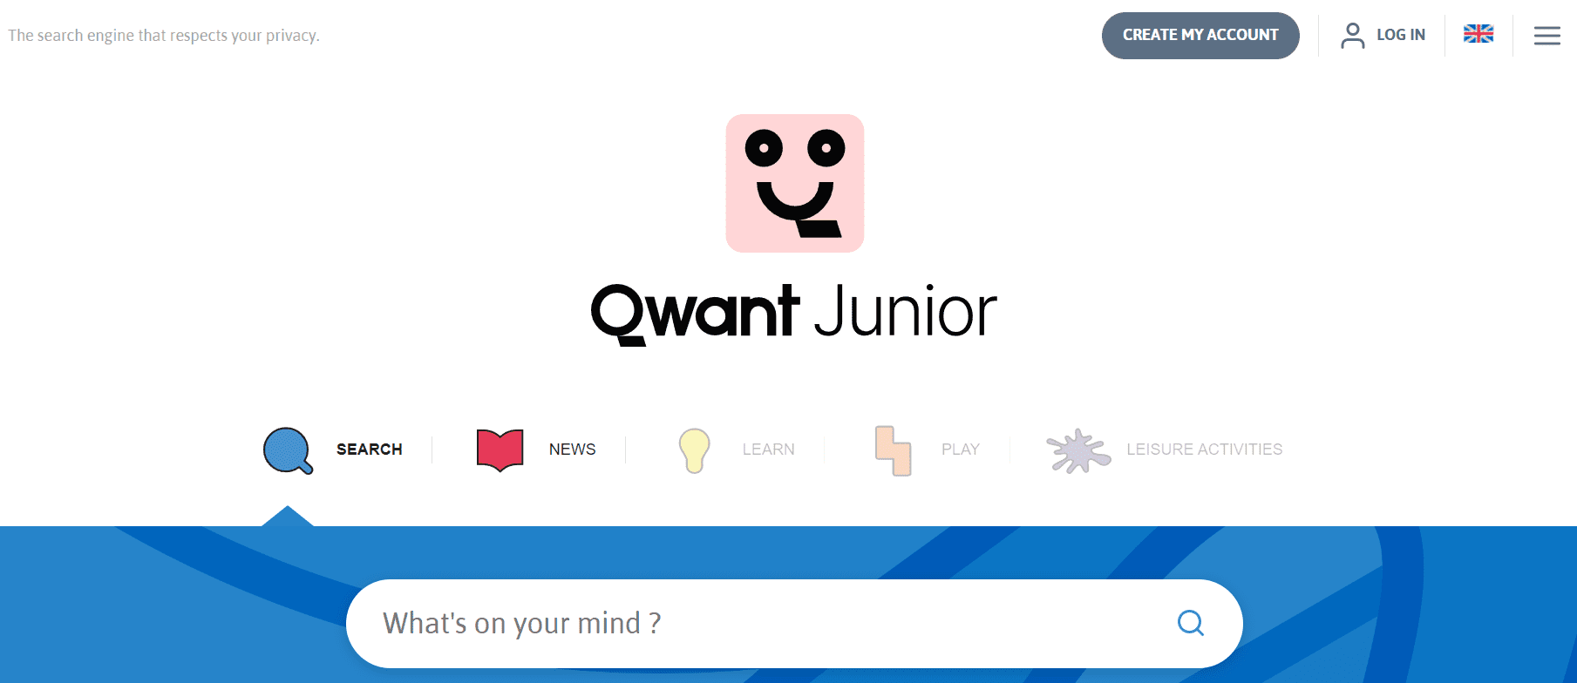Screen dimensions: 1577x683
Task: Open the Learn tab
Action: [x=768, y=450]
